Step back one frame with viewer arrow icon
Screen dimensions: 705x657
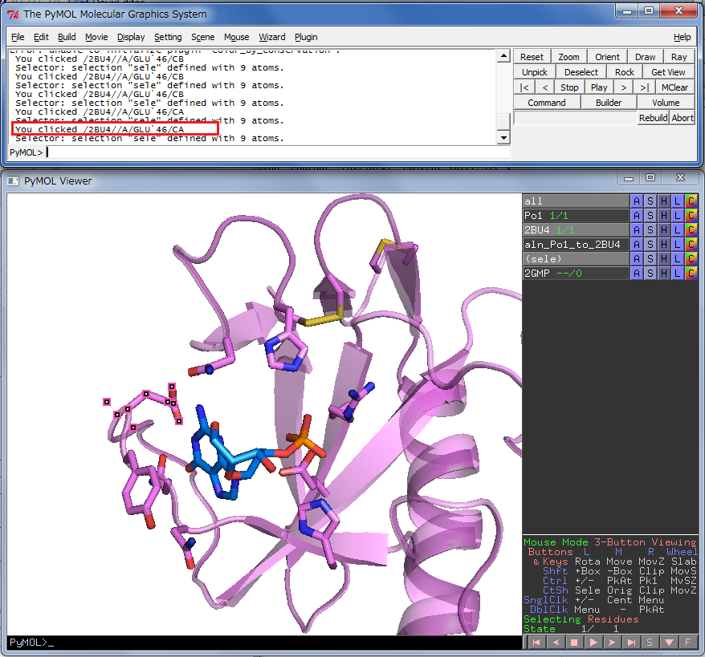[x=554, y=643]
